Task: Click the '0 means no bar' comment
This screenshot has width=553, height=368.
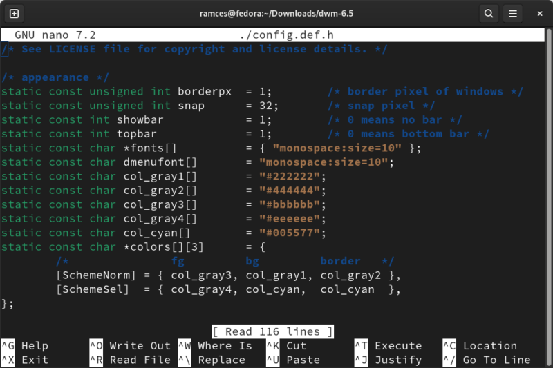Action: coord(395,119)
